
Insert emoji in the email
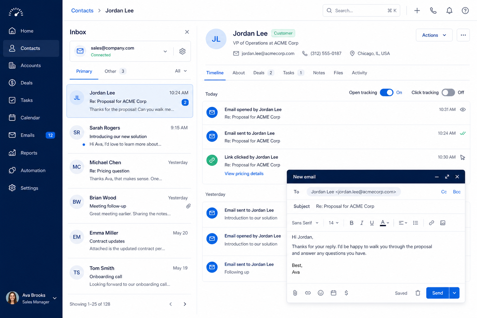click(321, 293)
